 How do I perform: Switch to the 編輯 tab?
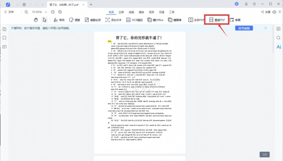131,12
